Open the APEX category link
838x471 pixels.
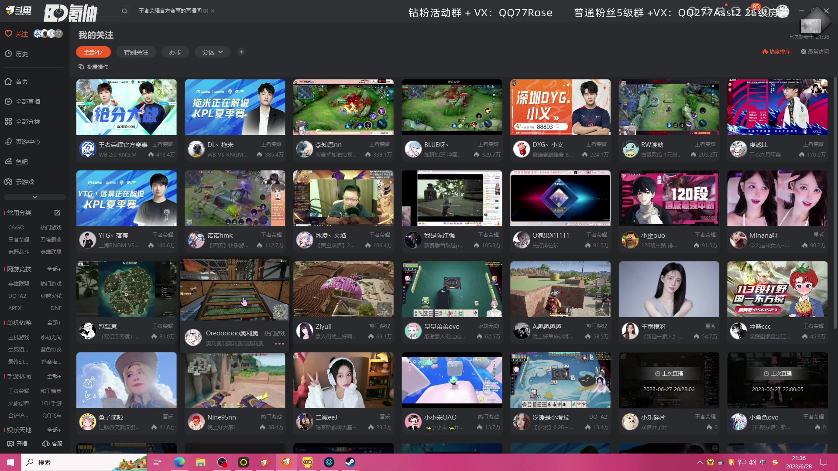(14, 308)
